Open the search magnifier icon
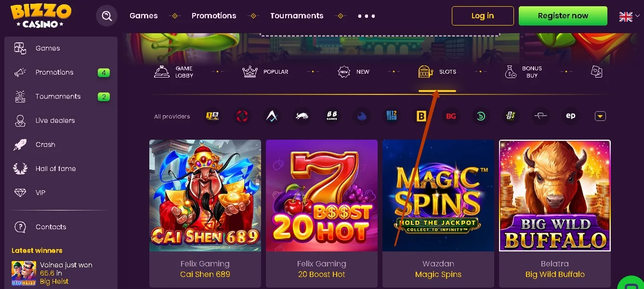644x289 pixels. [x=107, y=16]
